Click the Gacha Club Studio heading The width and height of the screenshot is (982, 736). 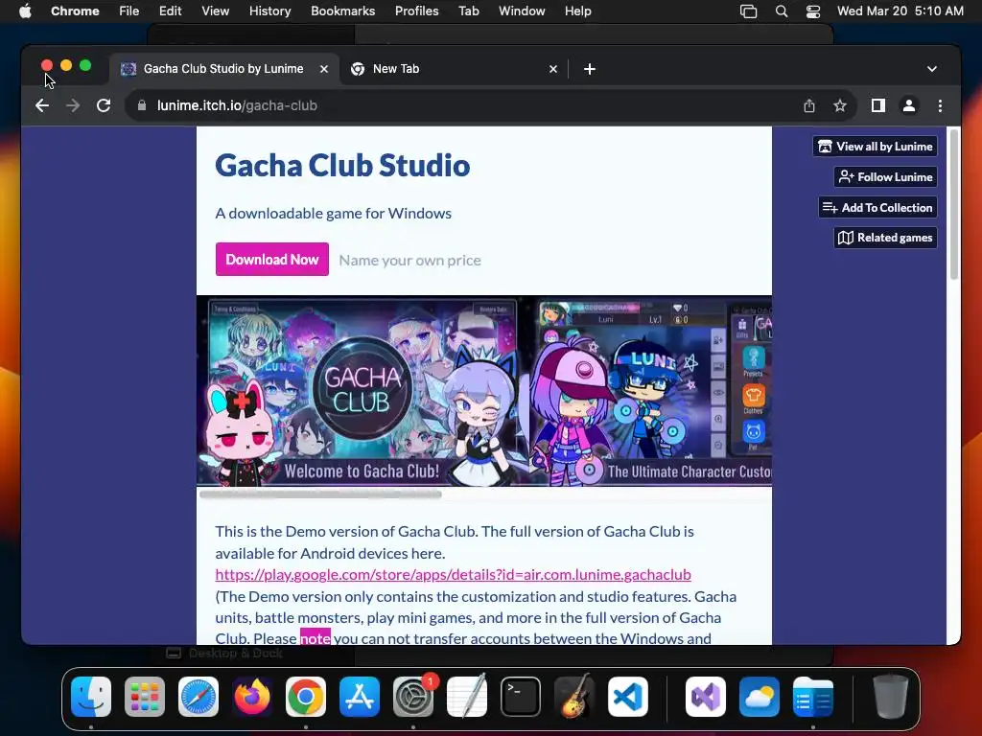342,165
